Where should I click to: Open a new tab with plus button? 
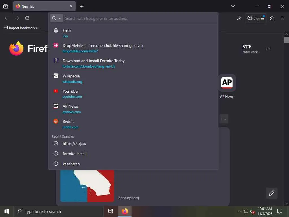[82, 6]
